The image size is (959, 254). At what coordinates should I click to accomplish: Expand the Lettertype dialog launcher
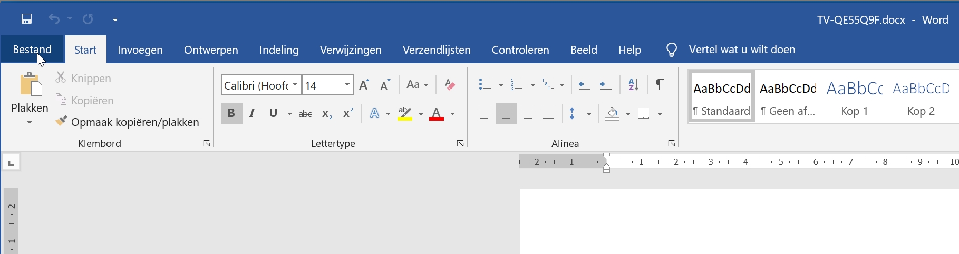(x=460, y=143)
